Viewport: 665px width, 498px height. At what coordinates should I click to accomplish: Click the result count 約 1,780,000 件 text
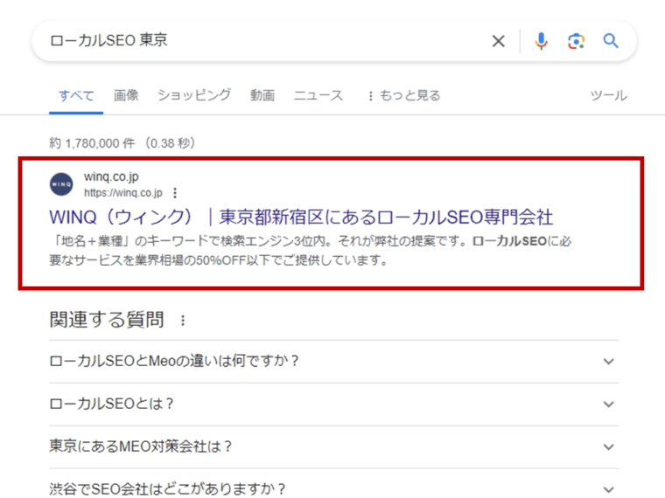(x=92, y=143)
